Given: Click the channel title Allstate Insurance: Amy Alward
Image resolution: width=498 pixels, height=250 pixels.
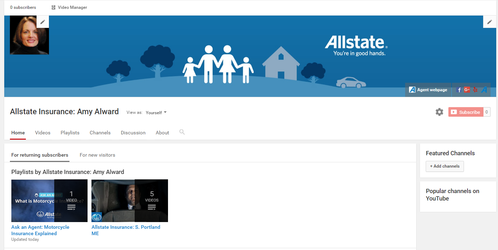Looking at the screenshot, I should pyautogui.click(x=65, y=112).
